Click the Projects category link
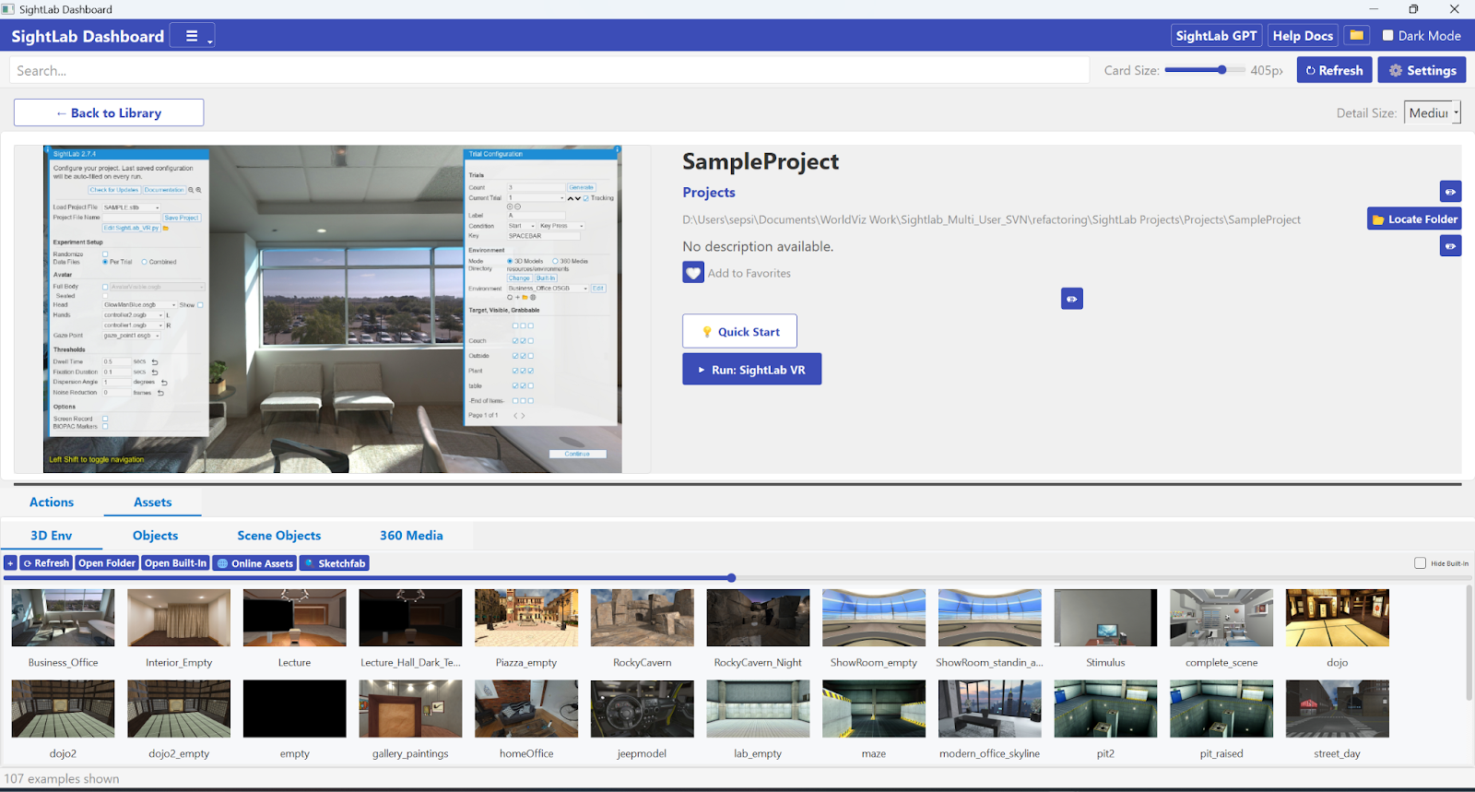1475x792 pixels. [708, 192]
